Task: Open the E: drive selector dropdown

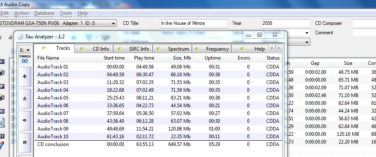Action: coord(25,50)
